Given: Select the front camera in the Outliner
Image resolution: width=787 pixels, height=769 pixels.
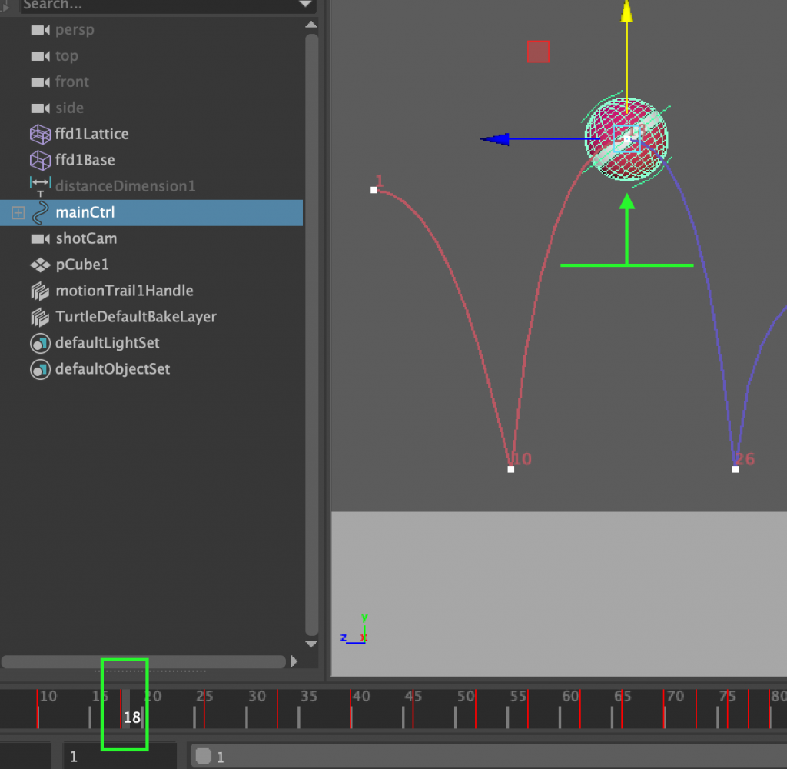Looking at the screenshot, I should 71,82.
